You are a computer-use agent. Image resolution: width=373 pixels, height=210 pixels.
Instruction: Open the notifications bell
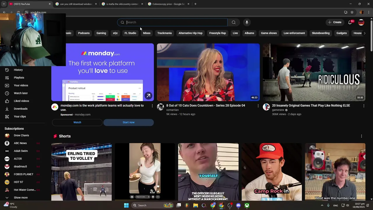pyautogui.click(x=350, y=22)
